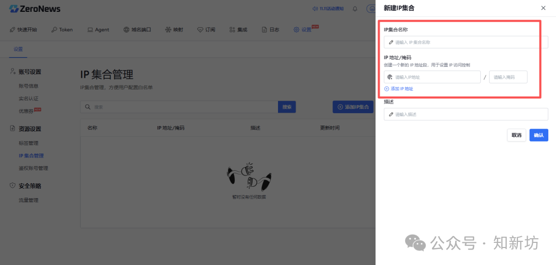Click the IP set search field

click(179, 107)
